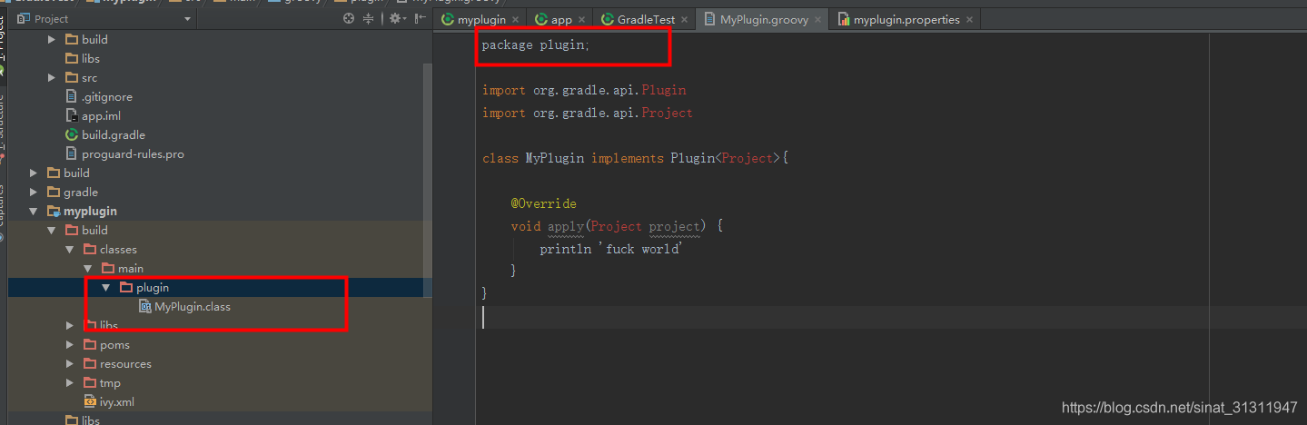Image resolution: width=1307 pixels, height=425 pixels.
Task: Switch to the app editor tab
Action: click(x=561, y=19)
